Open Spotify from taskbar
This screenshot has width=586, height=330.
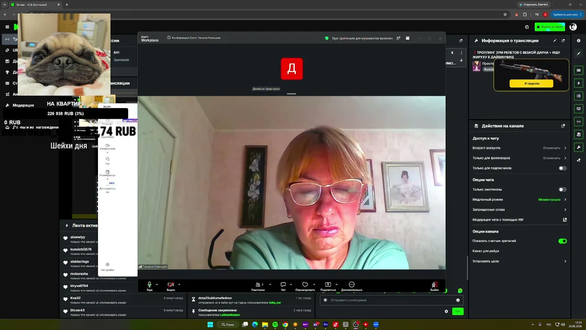(x=275, y=324)
